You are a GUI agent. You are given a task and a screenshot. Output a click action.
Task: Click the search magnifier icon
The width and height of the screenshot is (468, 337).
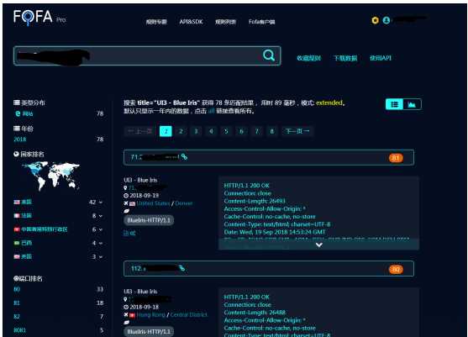point(268,55)
